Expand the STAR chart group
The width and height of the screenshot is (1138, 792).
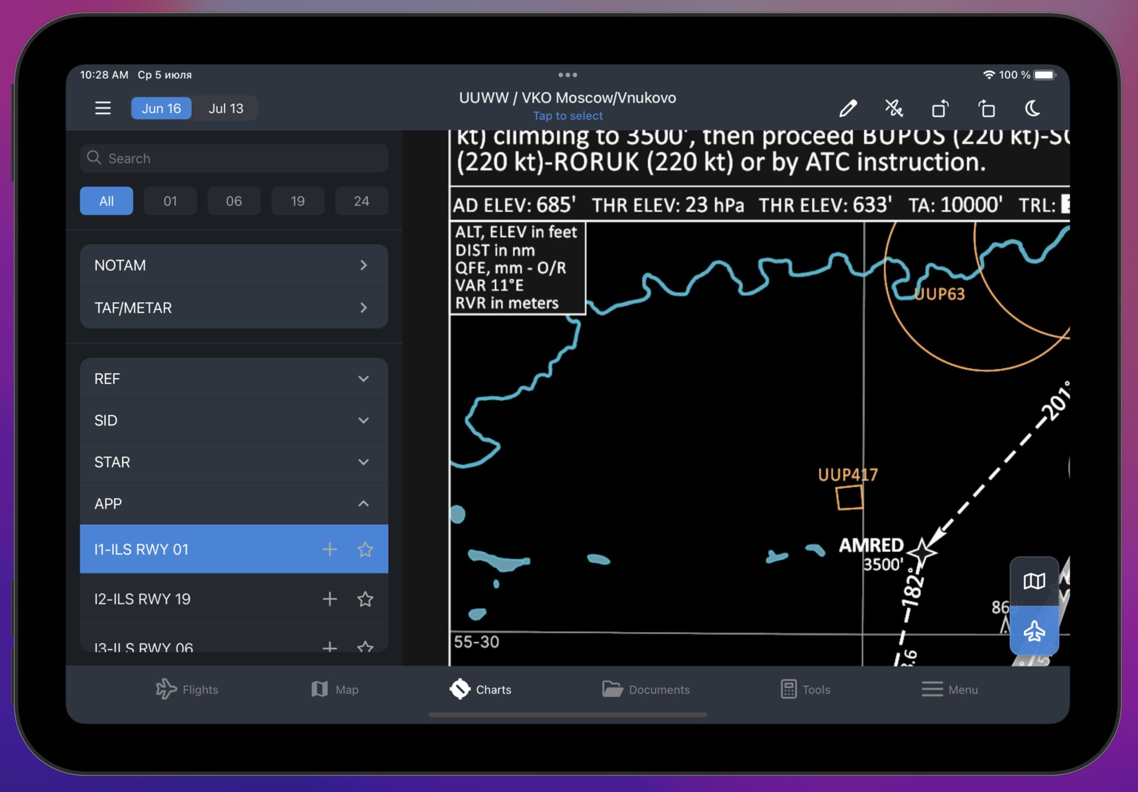pos(234,462)
